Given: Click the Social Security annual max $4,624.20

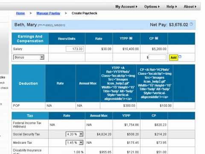Looking at the screenshot, I should (104, 134).
